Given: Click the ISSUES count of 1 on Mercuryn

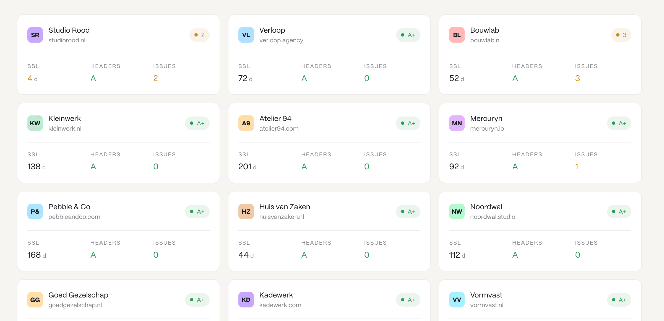Looking at the screenshot, I should (x=577, y=167).
